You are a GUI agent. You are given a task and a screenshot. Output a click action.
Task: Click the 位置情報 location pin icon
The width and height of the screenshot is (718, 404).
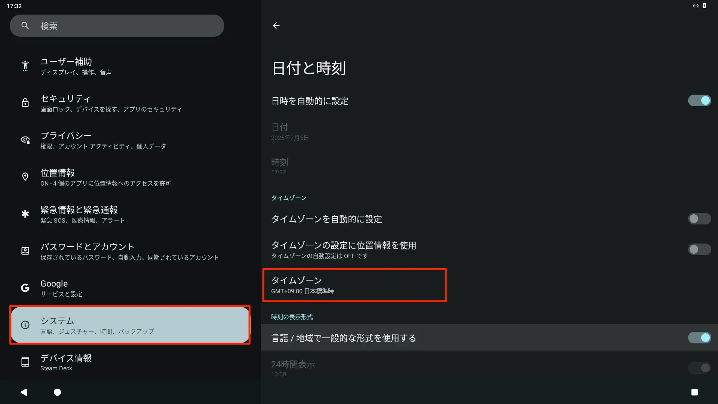[25, 177]
